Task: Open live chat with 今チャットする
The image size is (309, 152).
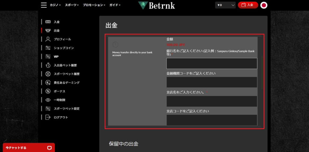Action: [x=29, y=148]
